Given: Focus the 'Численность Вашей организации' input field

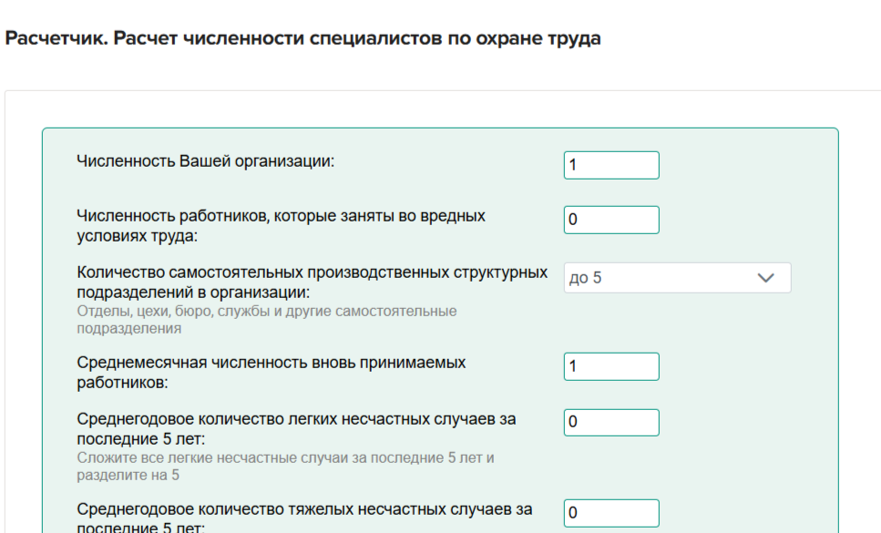Looking at the screenshot, I should coord(610,165).
